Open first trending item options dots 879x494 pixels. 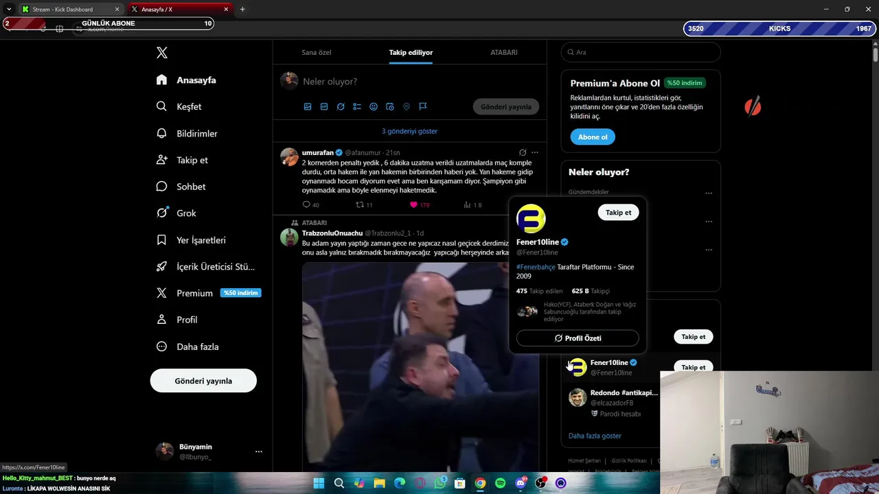point(709,193)
